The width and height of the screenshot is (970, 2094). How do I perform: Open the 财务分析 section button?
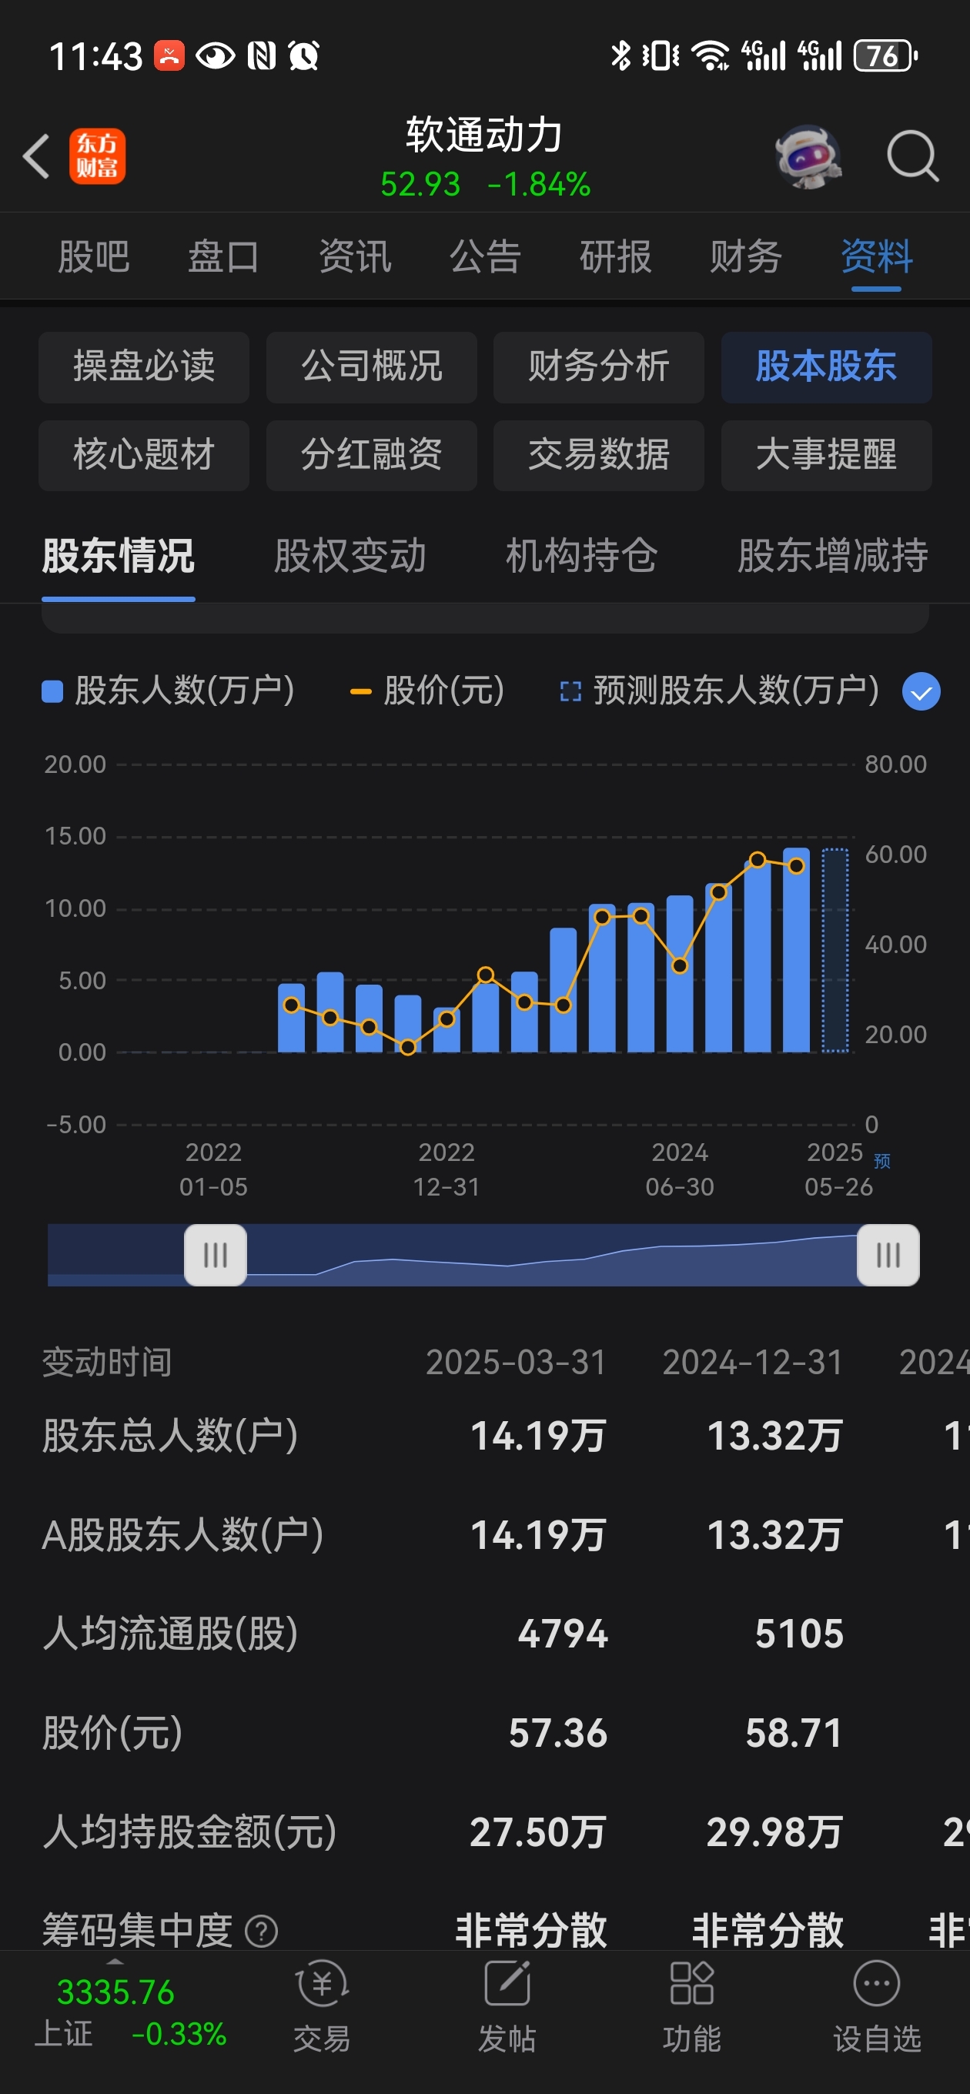click(x=598, y=366)
